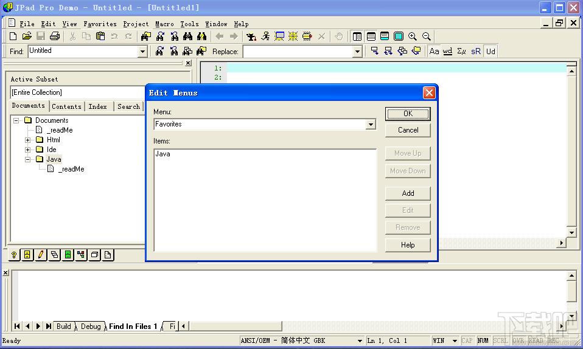The height and width of the screenshot is (349, 583).
Task: Click replace in folder icon
Action: (416, 51)
